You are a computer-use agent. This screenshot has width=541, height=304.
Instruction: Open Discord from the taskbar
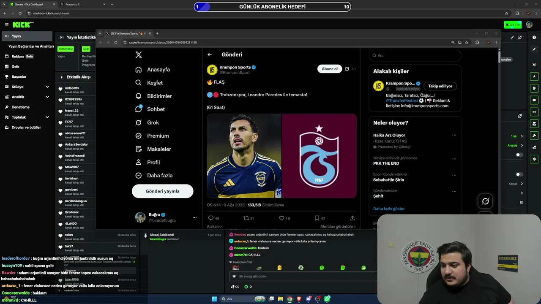click(x=309, y=299)
